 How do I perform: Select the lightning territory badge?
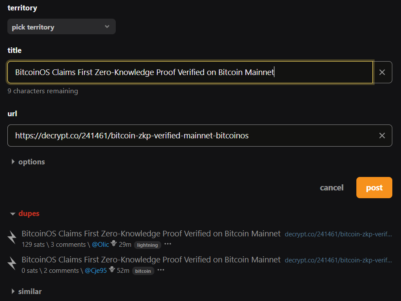point(147,245)
